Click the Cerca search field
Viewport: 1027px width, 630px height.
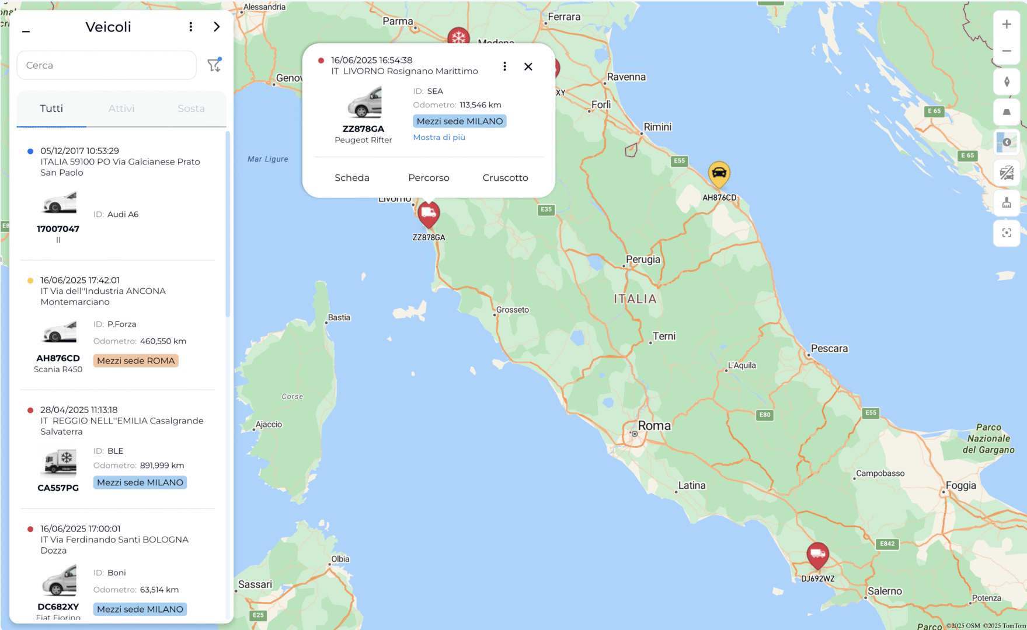[x=107, y=65]
